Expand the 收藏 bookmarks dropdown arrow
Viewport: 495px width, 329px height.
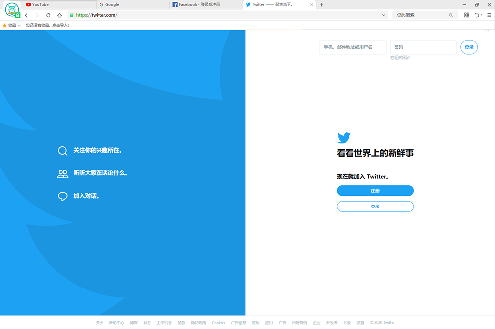coord(19,26)
